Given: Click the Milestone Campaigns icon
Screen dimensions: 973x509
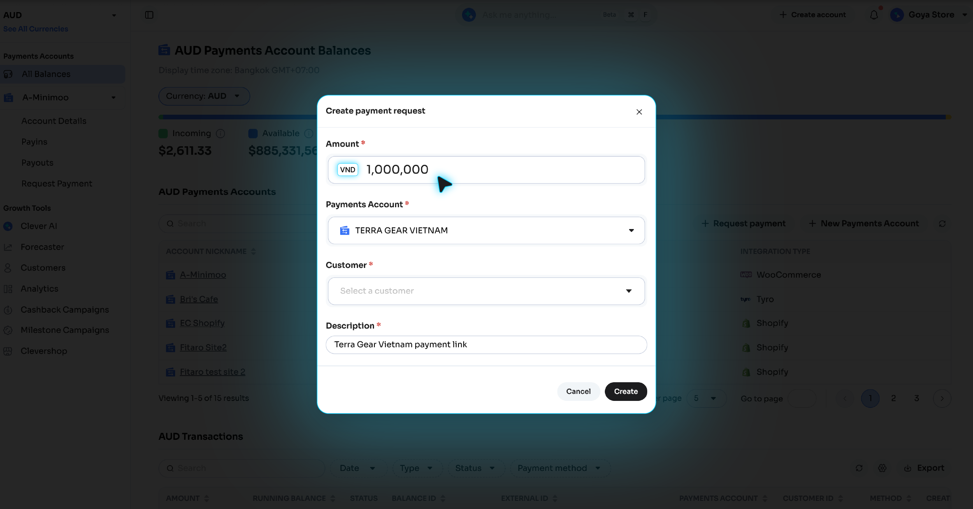Looking at the screenshot, I should [8, 330].
